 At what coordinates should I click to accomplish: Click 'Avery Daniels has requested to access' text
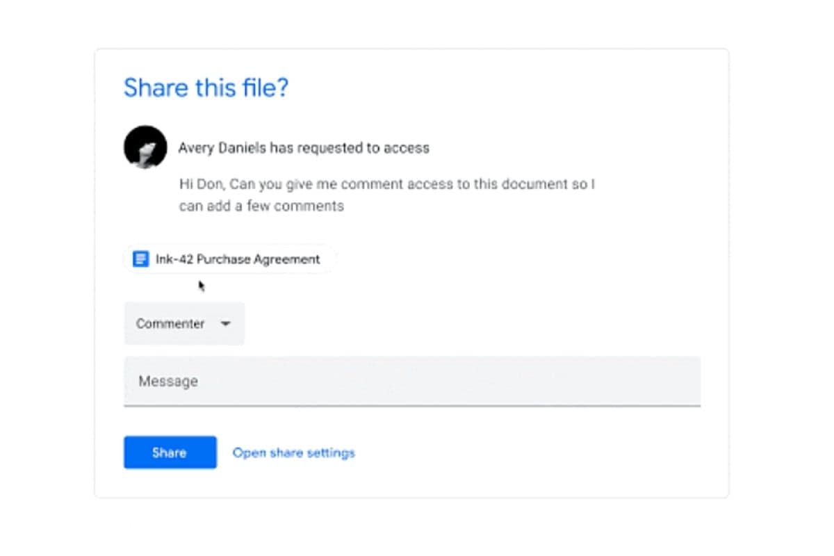(x=304, y=147)
